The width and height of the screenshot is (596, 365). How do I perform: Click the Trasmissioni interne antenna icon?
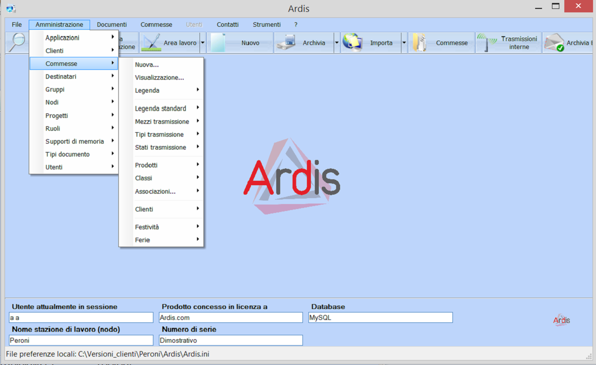487,43
